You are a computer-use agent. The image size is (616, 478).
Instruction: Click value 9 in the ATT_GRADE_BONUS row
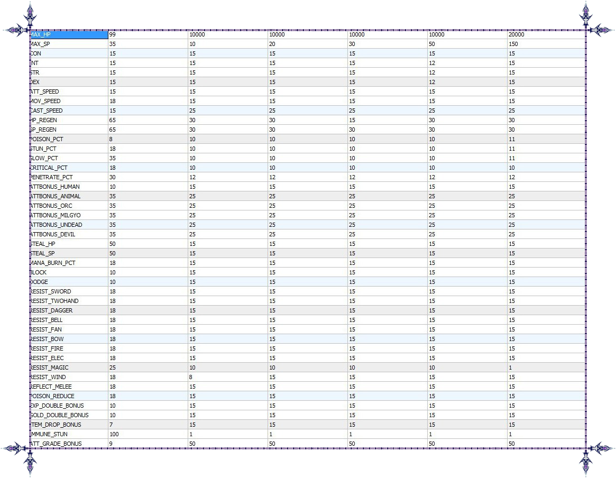[x=111, y=444]
